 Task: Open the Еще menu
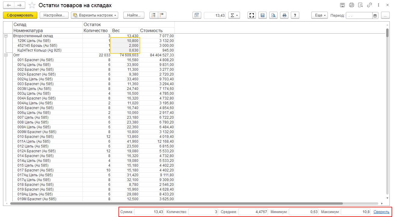click(x=319, y=15)
